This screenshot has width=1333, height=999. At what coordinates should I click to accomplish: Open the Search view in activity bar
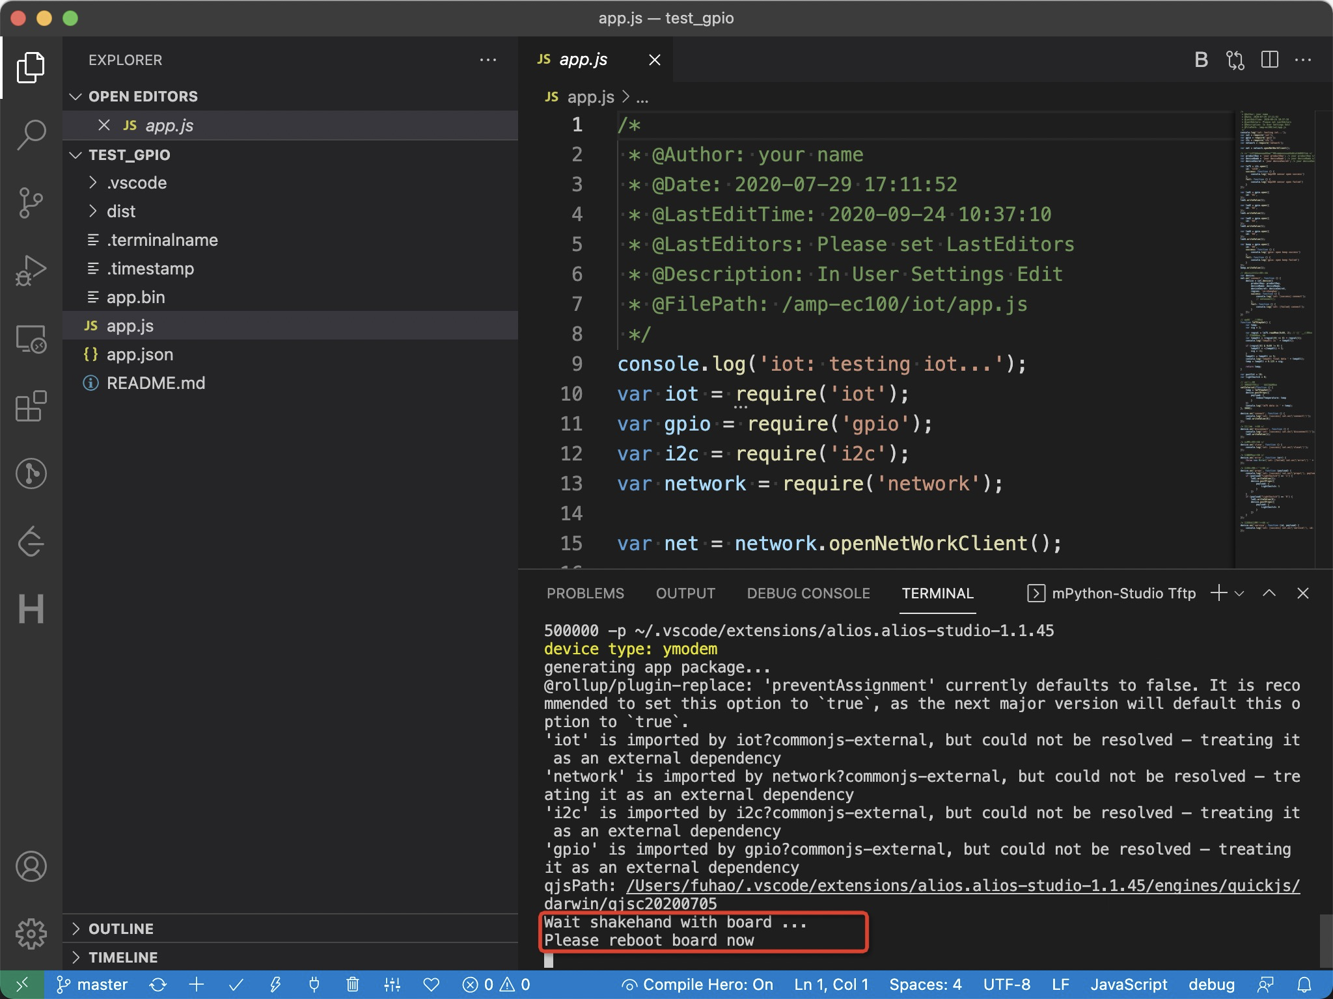pyautogui.click(x=31, y=135)
